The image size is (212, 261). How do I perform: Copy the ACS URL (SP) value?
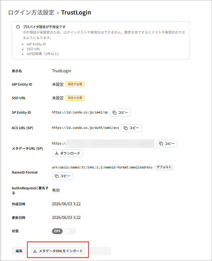click(131, 128)
